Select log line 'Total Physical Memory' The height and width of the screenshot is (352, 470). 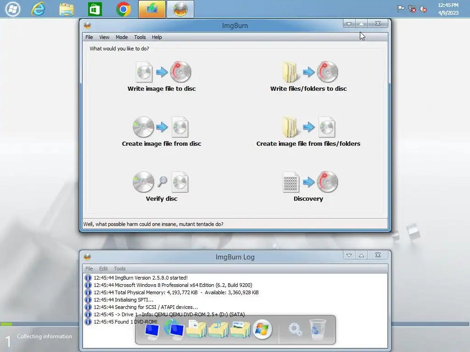click(x=176, y=292)
